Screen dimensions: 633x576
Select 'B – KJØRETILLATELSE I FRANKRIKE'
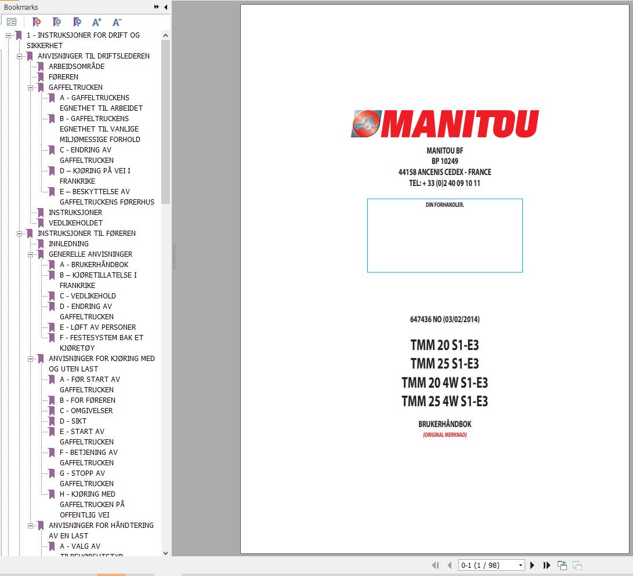point(98,280)
